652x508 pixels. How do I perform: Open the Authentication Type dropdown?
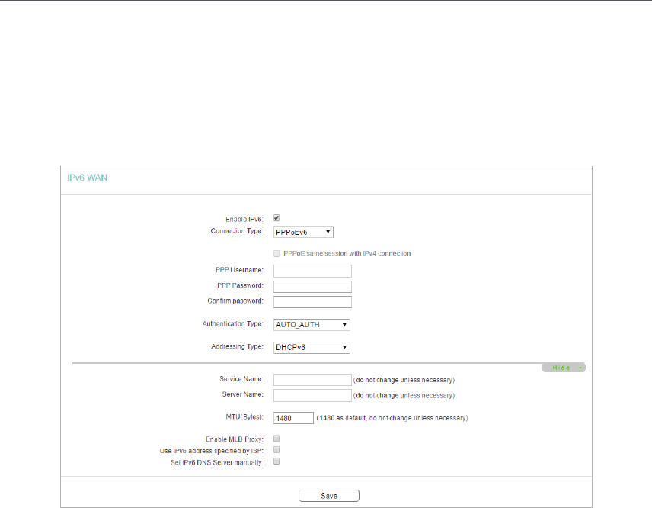(312, 325)
